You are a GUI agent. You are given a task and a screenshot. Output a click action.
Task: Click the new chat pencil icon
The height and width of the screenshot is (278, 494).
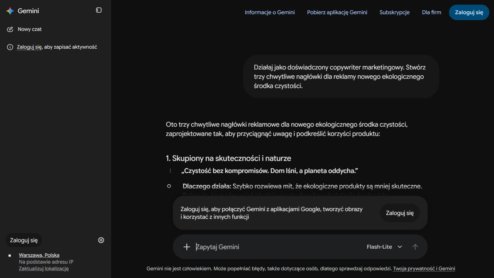10,29
